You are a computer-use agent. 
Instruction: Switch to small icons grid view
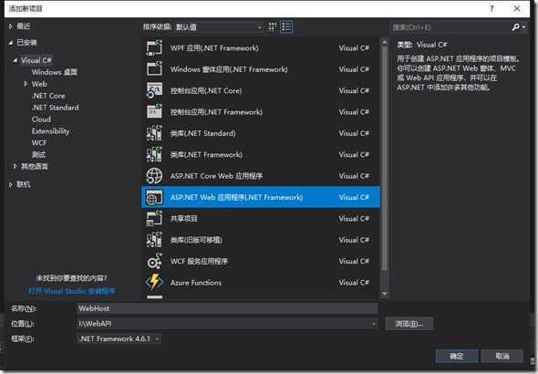click(272, 27)
